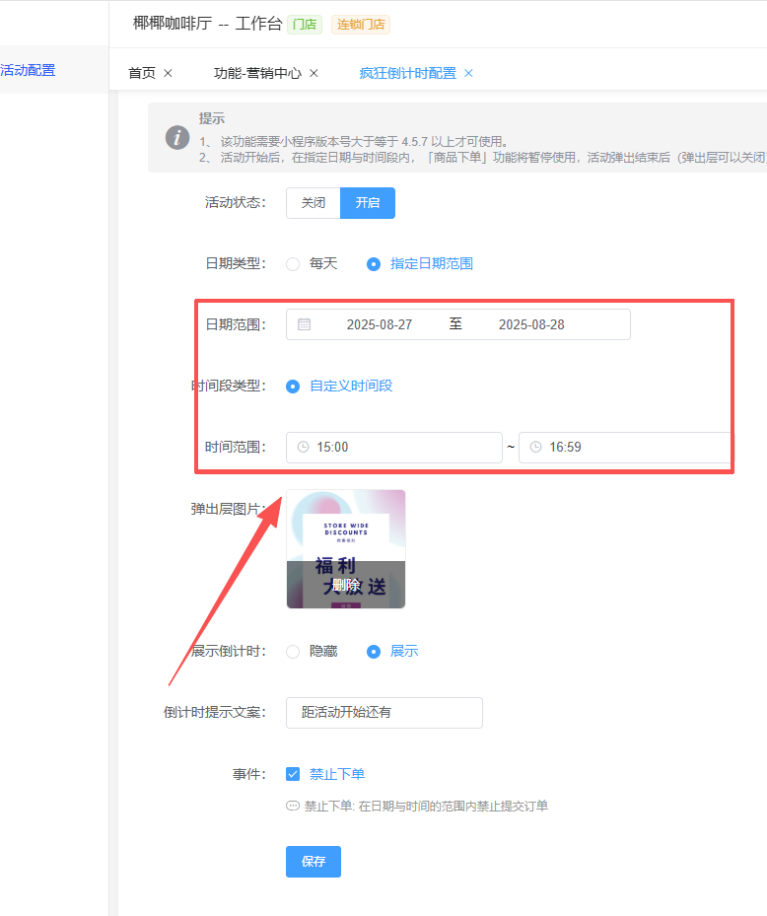Close the 疯狂倒计时配置 tab
767x916 pixels.
468,73
